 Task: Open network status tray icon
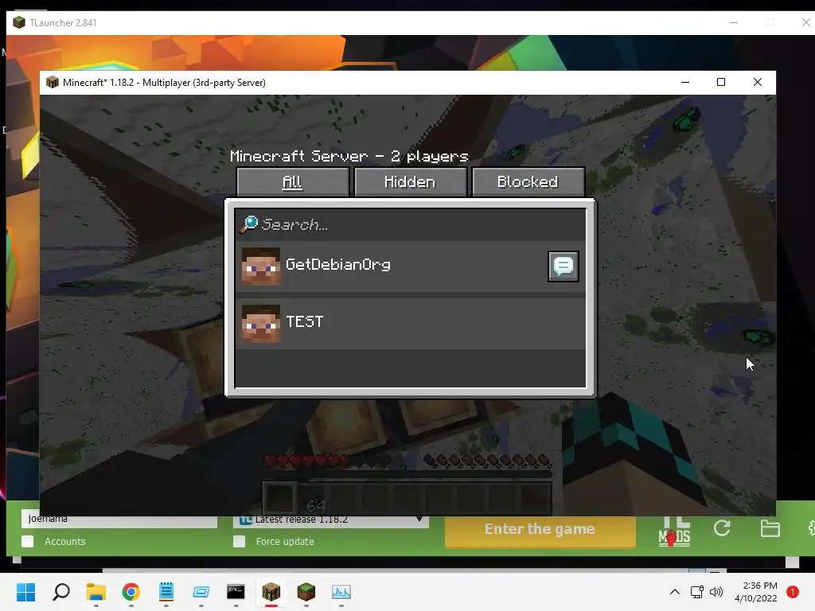696,592
